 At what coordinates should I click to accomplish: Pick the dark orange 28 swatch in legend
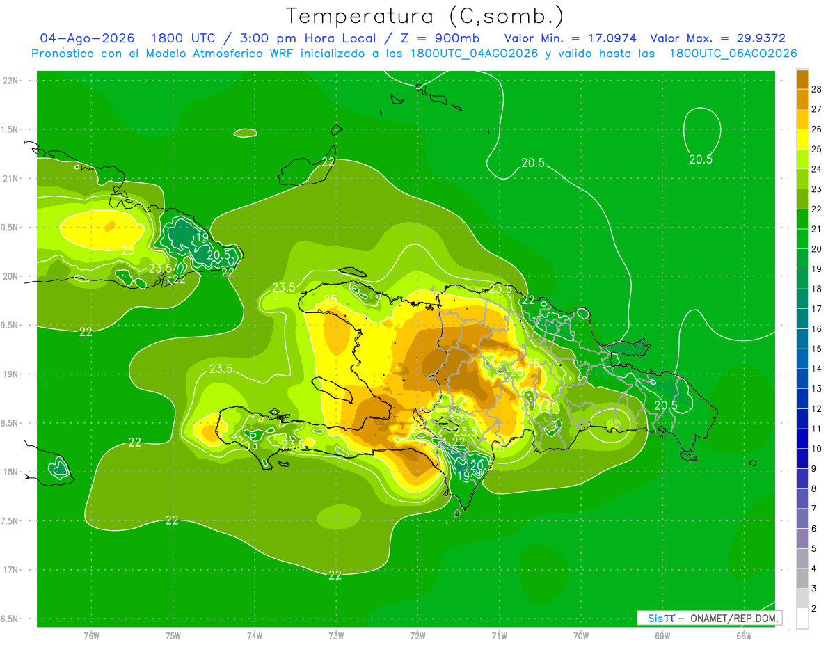coord(802,80)
